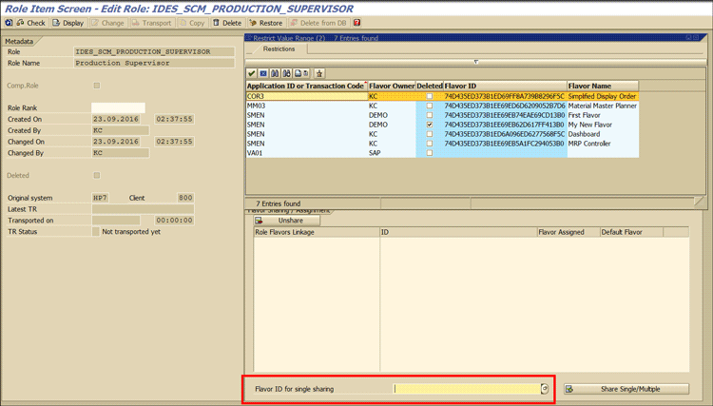Screen dimensions: 713x406
Task: Click the star personal value list icon
Action: pyautogui.click(x=319, y=73)
